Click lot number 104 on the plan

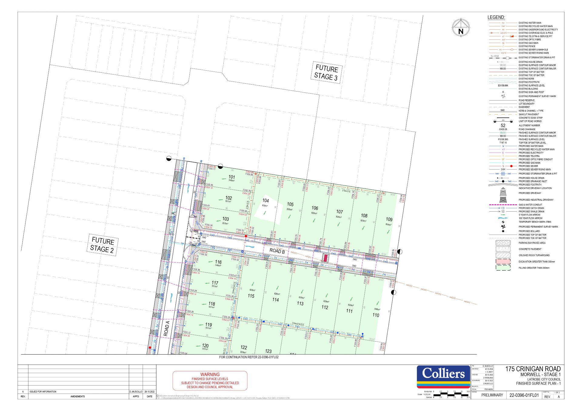point(266,201)
